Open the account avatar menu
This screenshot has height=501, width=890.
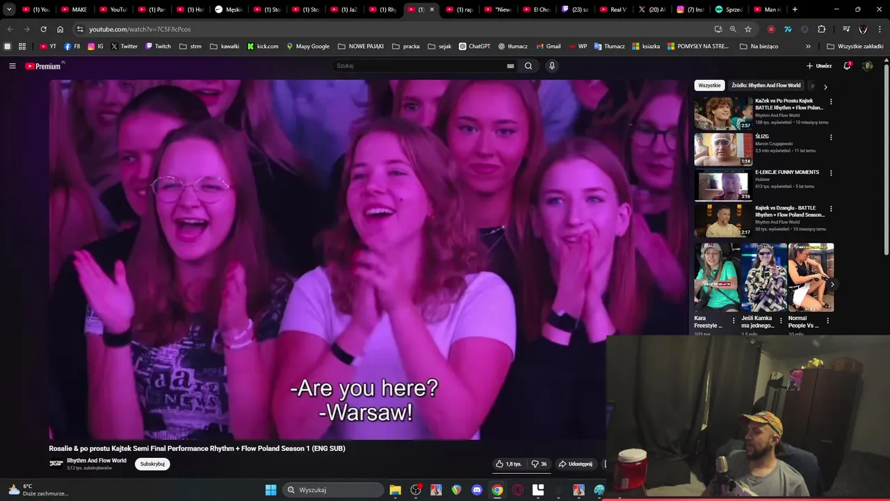[867, 66]
